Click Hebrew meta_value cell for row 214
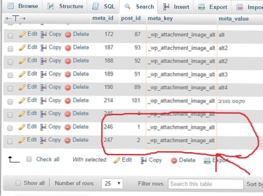The image size is (263, 196). (x=231, y=101)
